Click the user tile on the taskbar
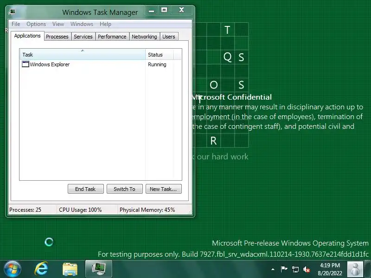 pyautogui.click(x=355, y=269)
